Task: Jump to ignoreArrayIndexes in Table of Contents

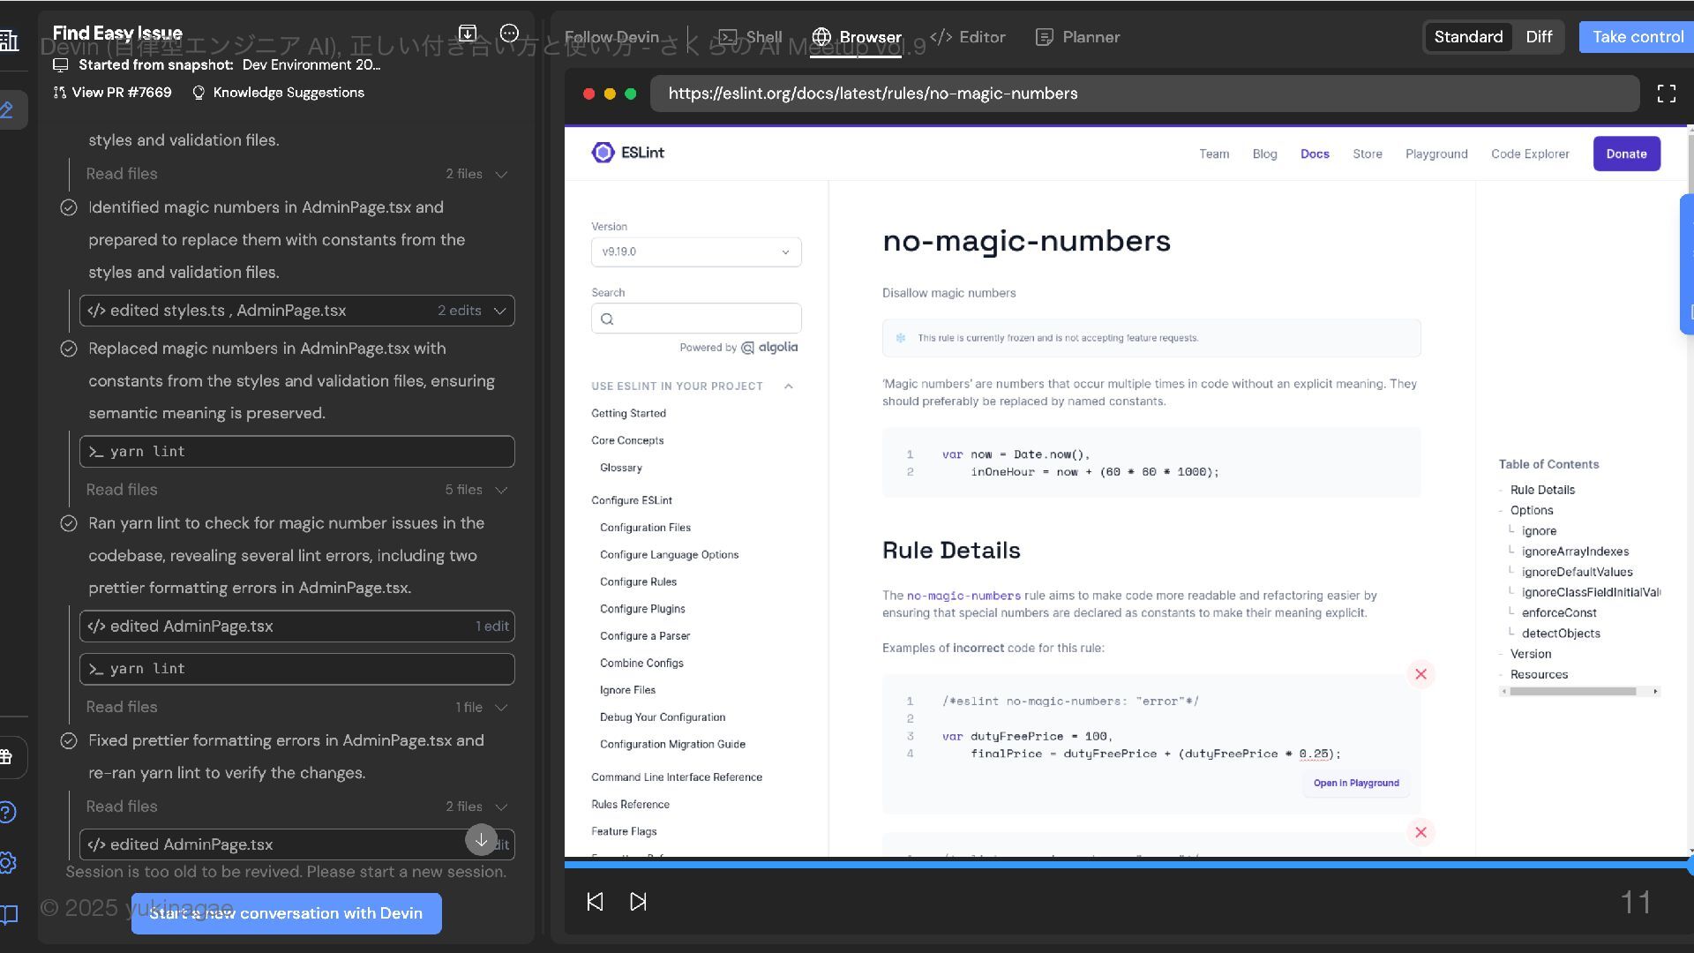Action: coord(1575,552)
